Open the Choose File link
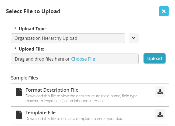Screen dimensions: 175x126 pyautogui.click(x=83, y=59)
